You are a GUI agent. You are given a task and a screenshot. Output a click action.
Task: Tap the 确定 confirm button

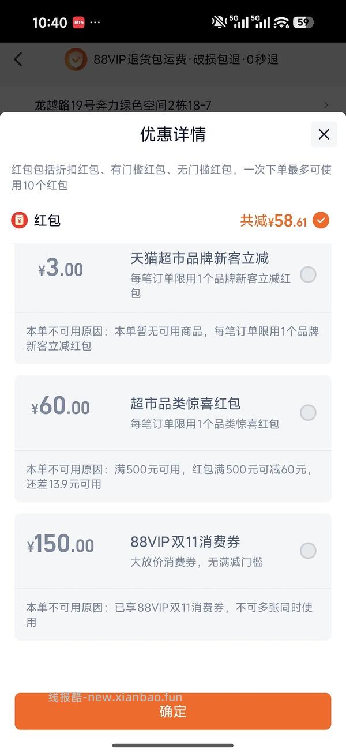173,712
